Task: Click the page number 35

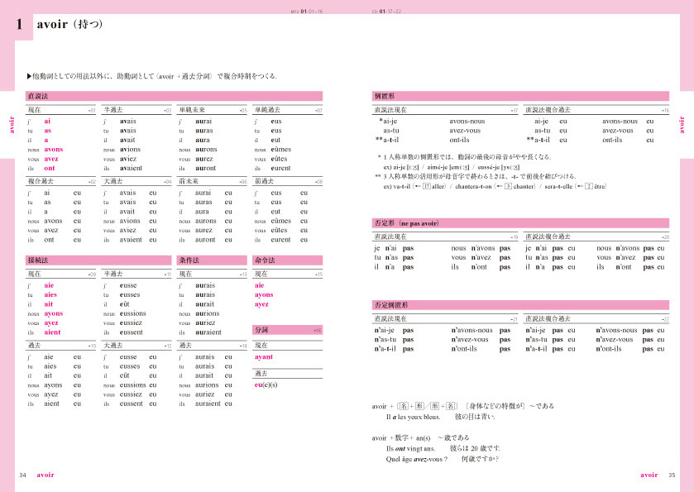Action: coord(672,475)
